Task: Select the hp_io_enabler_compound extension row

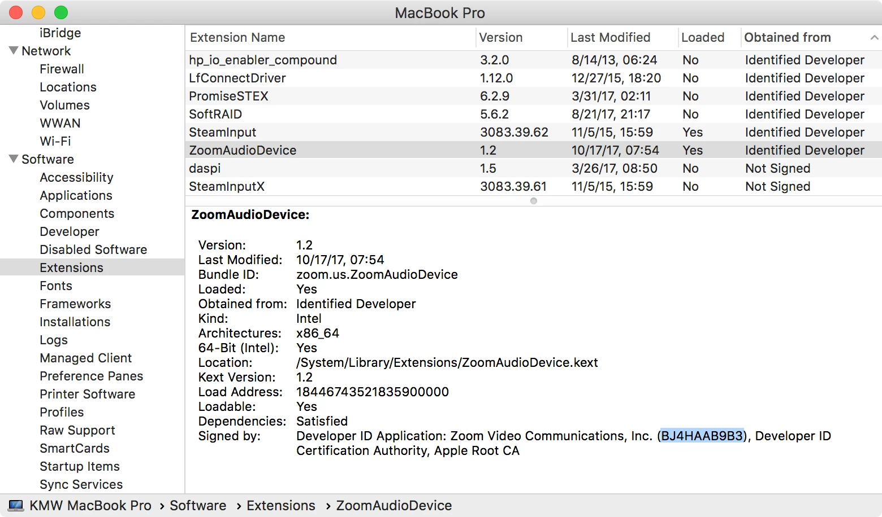Action: 534,60
